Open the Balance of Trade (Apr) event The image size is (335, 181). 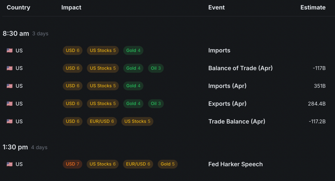coord(240,68)
